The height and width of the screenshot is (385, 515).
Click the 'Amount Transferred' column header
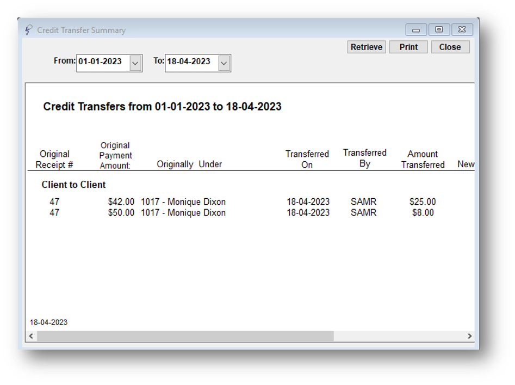[x=423, y=159]
